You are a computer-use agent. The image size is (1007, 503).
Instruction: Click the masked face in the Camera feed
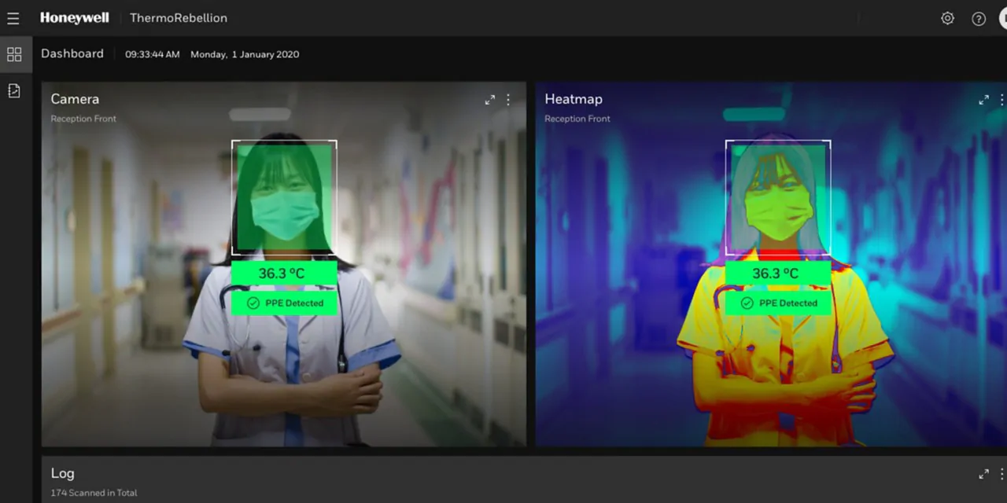[284, 200]
